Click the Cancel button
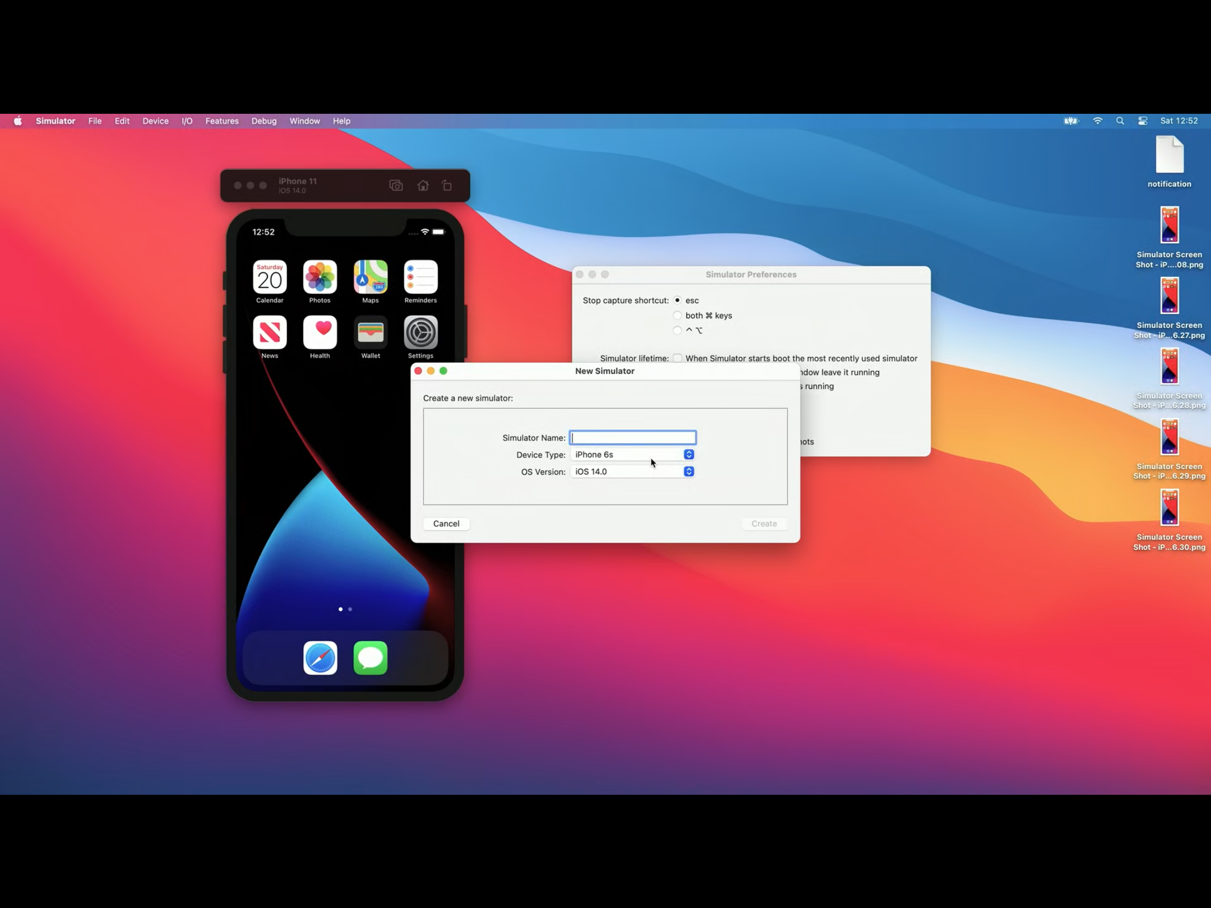 [446, 524]
